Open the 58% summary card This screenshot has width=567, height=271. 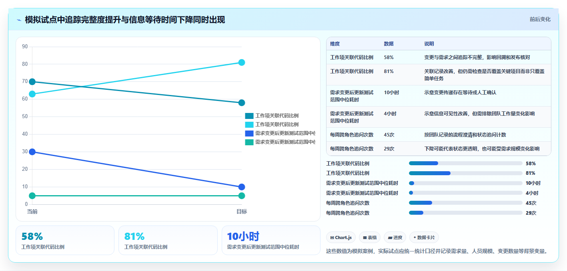click(x=65, y=240)
